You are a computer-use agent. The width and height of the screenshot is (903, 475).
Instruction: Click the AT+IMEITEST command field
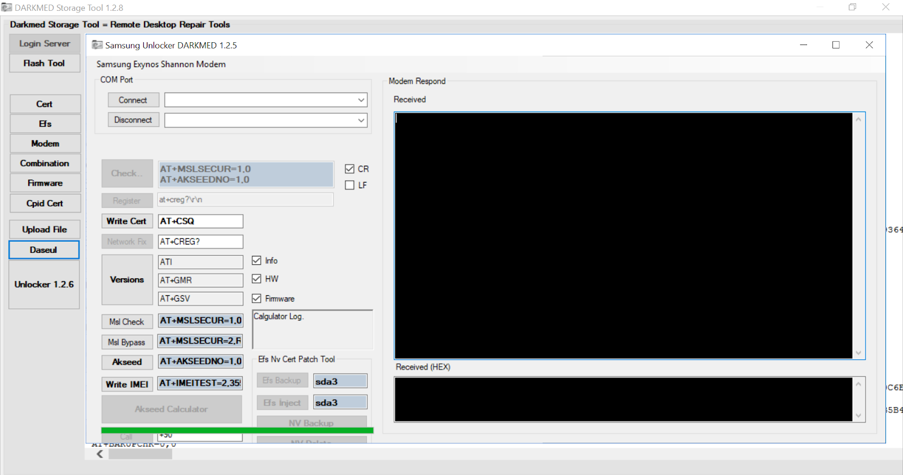[x=200, y=383]
